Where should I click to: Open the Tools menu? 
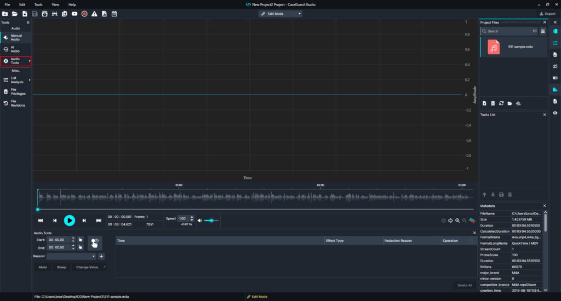click(x=38, y=4)
